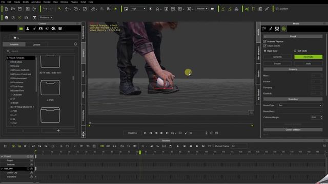Select the Soft Cloth radio button
Screen dimensions: 328x184
pos(295,51)
